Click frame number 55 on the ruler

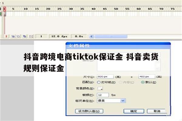coord(127,9)
